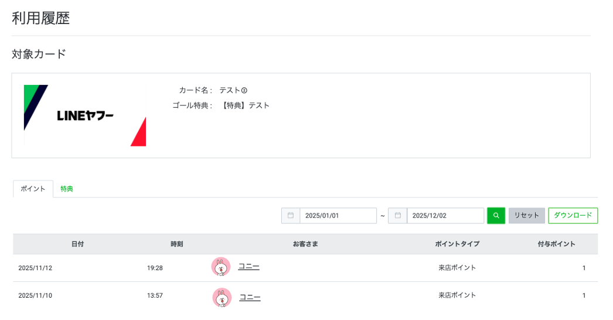Switch to the ポイント tab

33,189
